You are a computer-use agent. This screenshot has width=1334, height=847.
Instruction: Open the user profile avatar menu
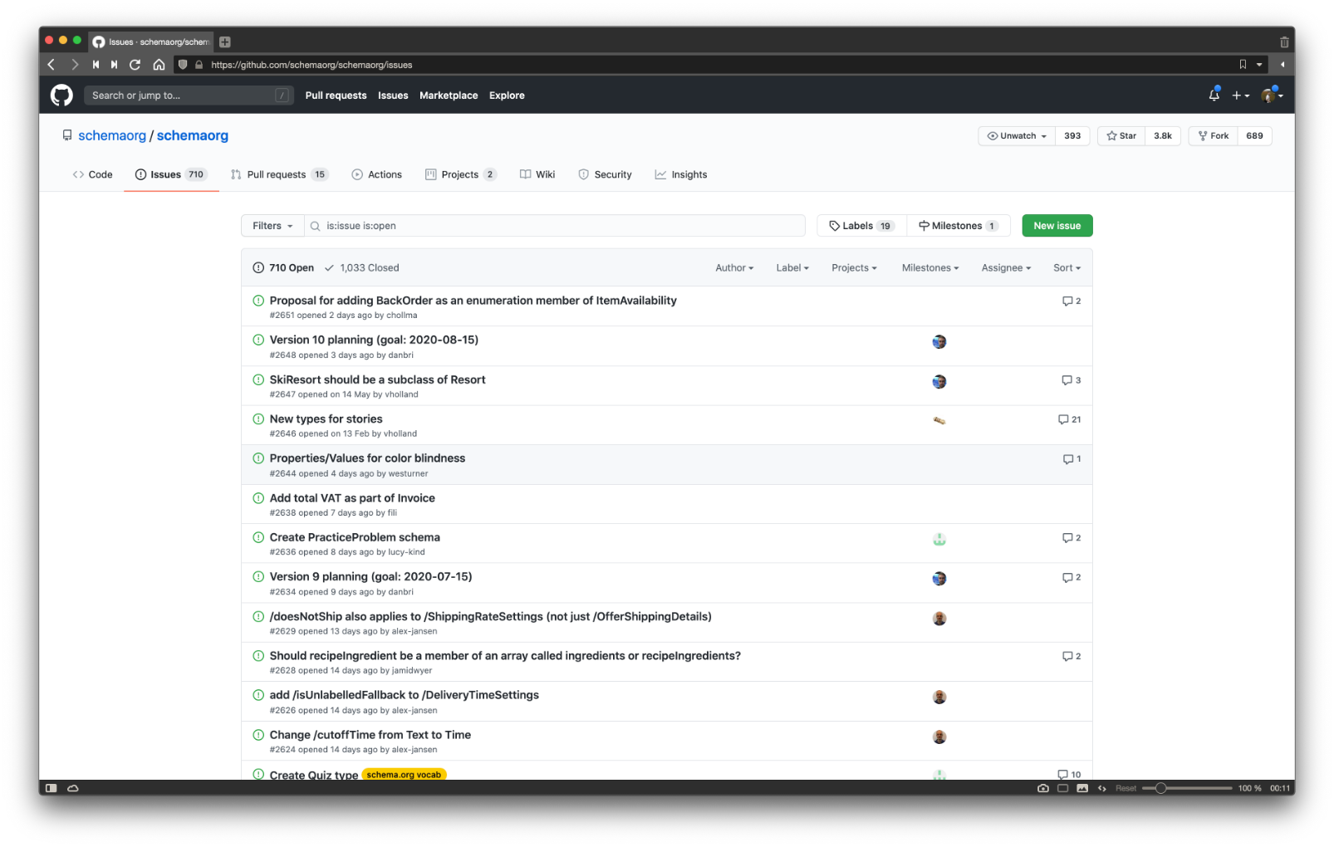pyautogui.click(x=1272, y=95)
